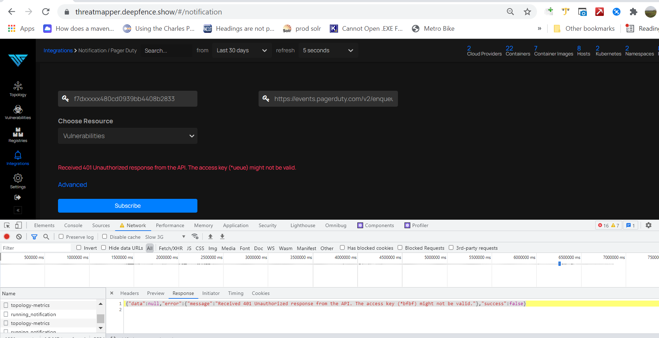Open the Other bookmarks folder
This screenshot has height=338, width=659.
click(584, 29)
